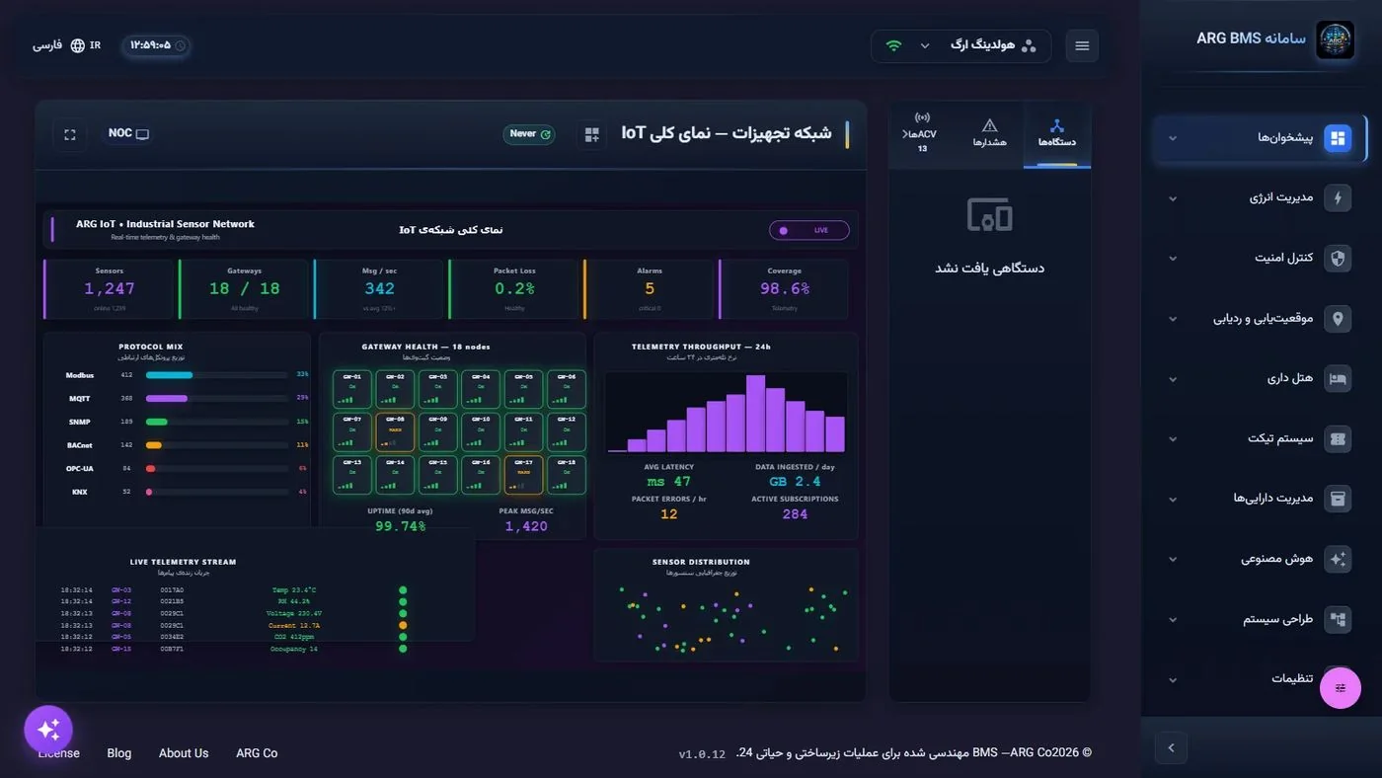Open the purple AI sparkle floating button
1382x778 pixels.
point(48,730)
